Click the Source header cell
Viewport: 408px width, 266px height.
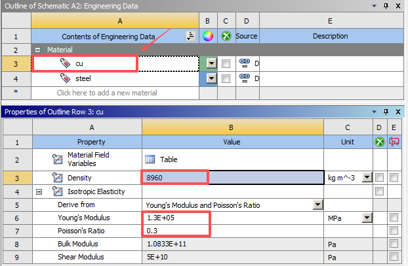pos(247,36)
